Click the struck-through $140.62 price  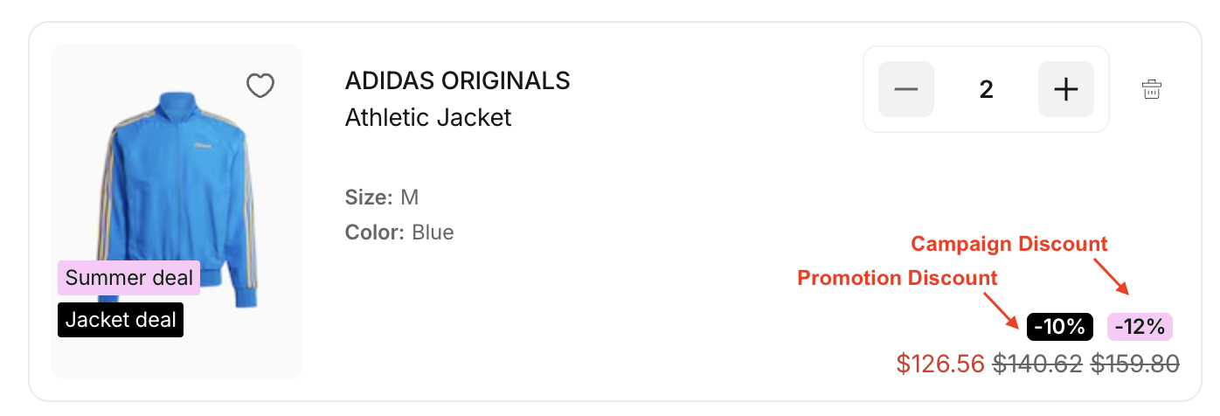tap(1038, 363)
